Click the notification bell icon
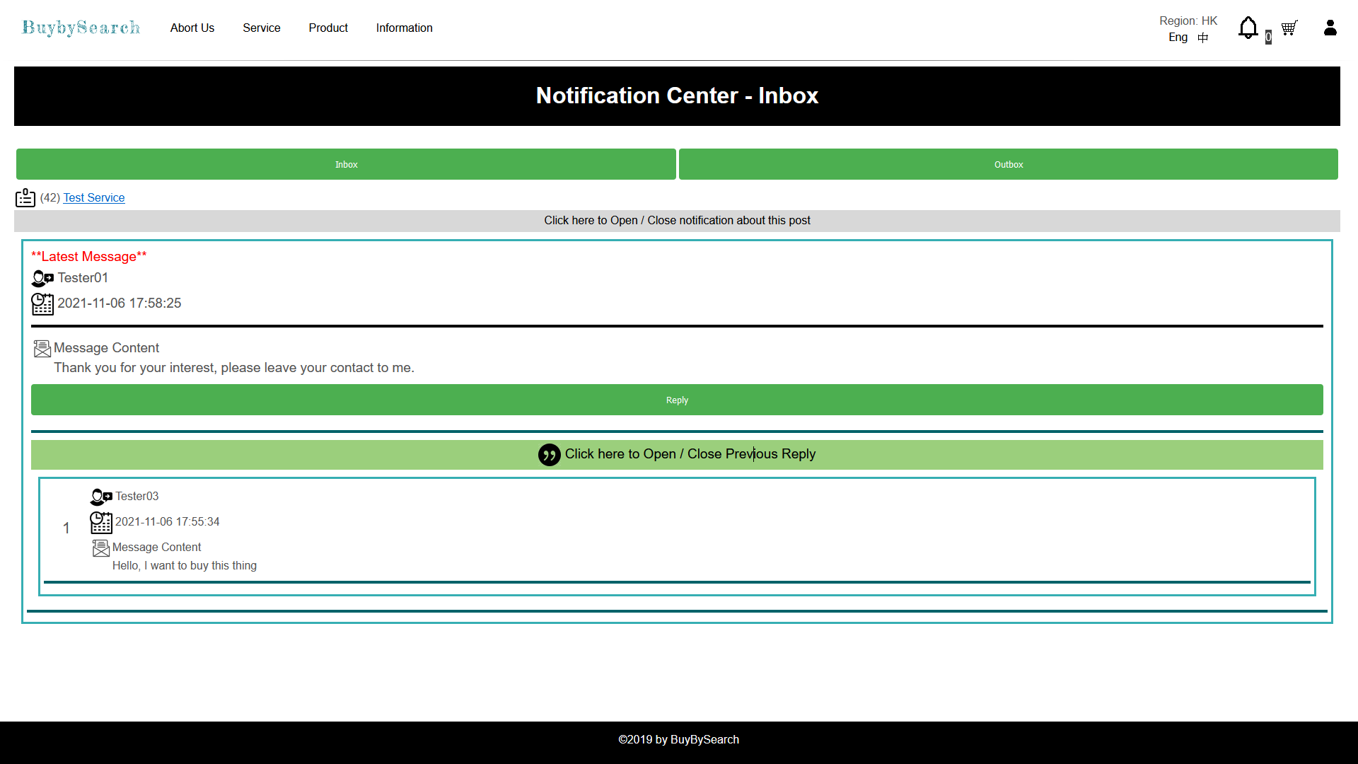Viewport: 1358px width, 764px height. [x=1248, y=28]
